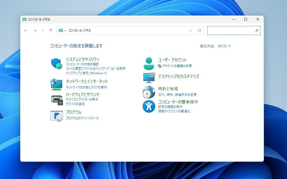Expand recent locations dropdown next to forward arrow
287x179 pixels.
coord(43,31)
